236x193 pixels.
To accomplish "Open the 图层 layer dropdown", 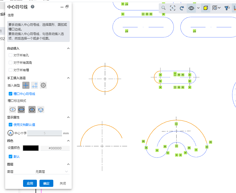I will [x=51, y=172].
